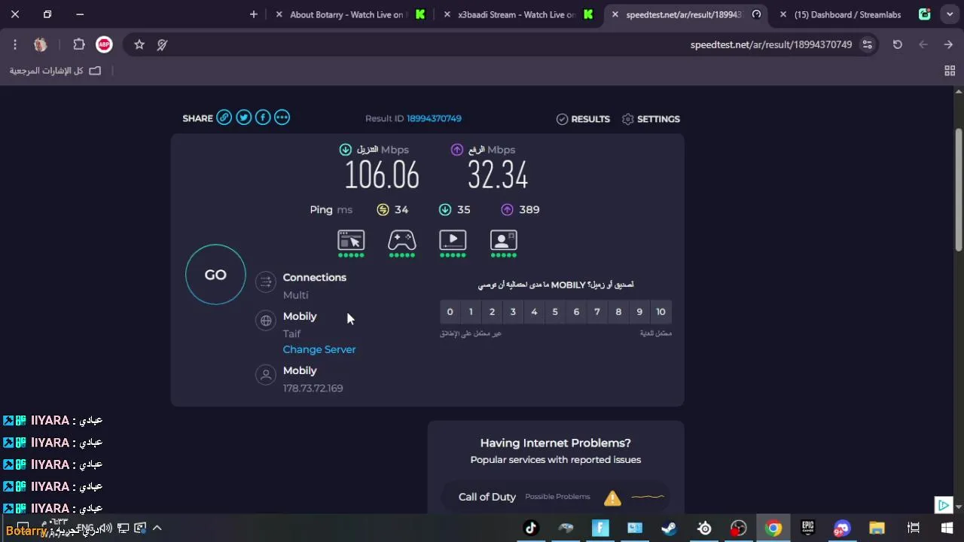Rate Mobily with score 3

coord(513,312)
